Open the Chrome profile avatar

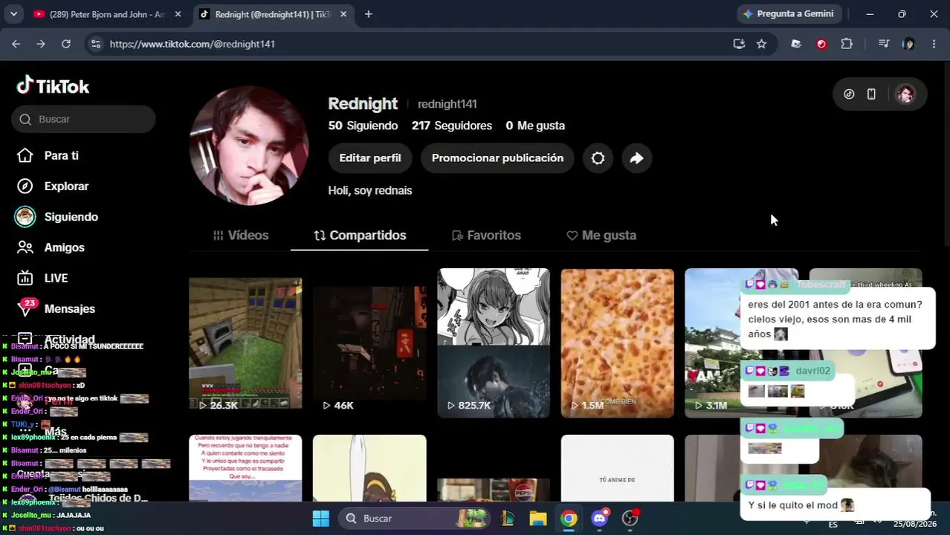pyautogui.click(x=908, y=44)
